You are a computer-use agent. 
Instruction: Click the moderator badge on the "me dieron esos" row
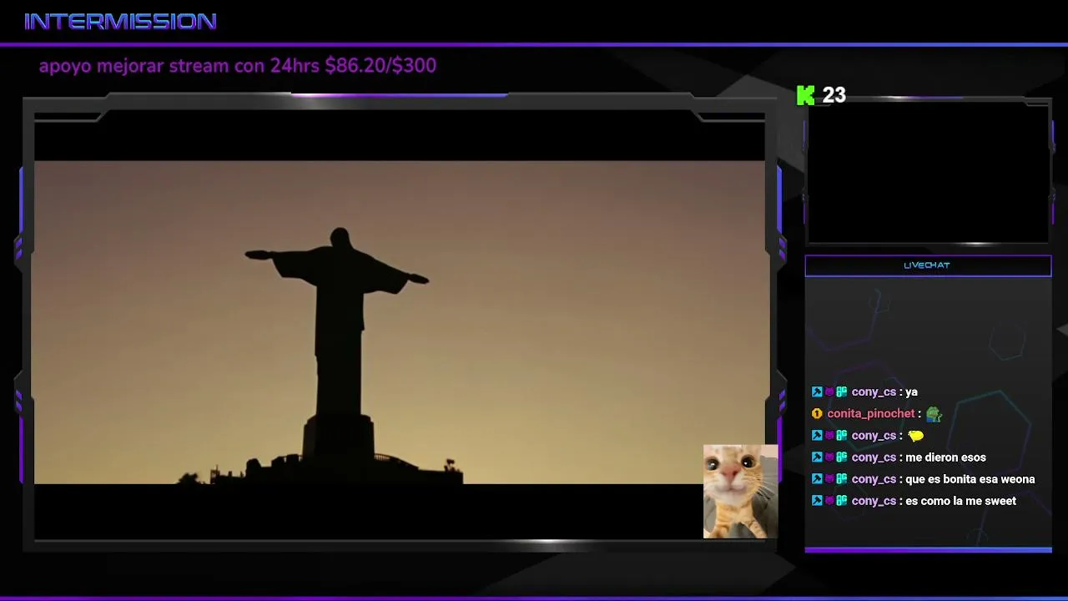[x=817, y=457]
